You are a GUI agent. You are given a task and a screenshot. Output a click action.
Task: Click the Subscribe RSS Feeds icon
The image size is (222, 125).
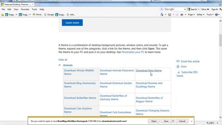point(178,73)
